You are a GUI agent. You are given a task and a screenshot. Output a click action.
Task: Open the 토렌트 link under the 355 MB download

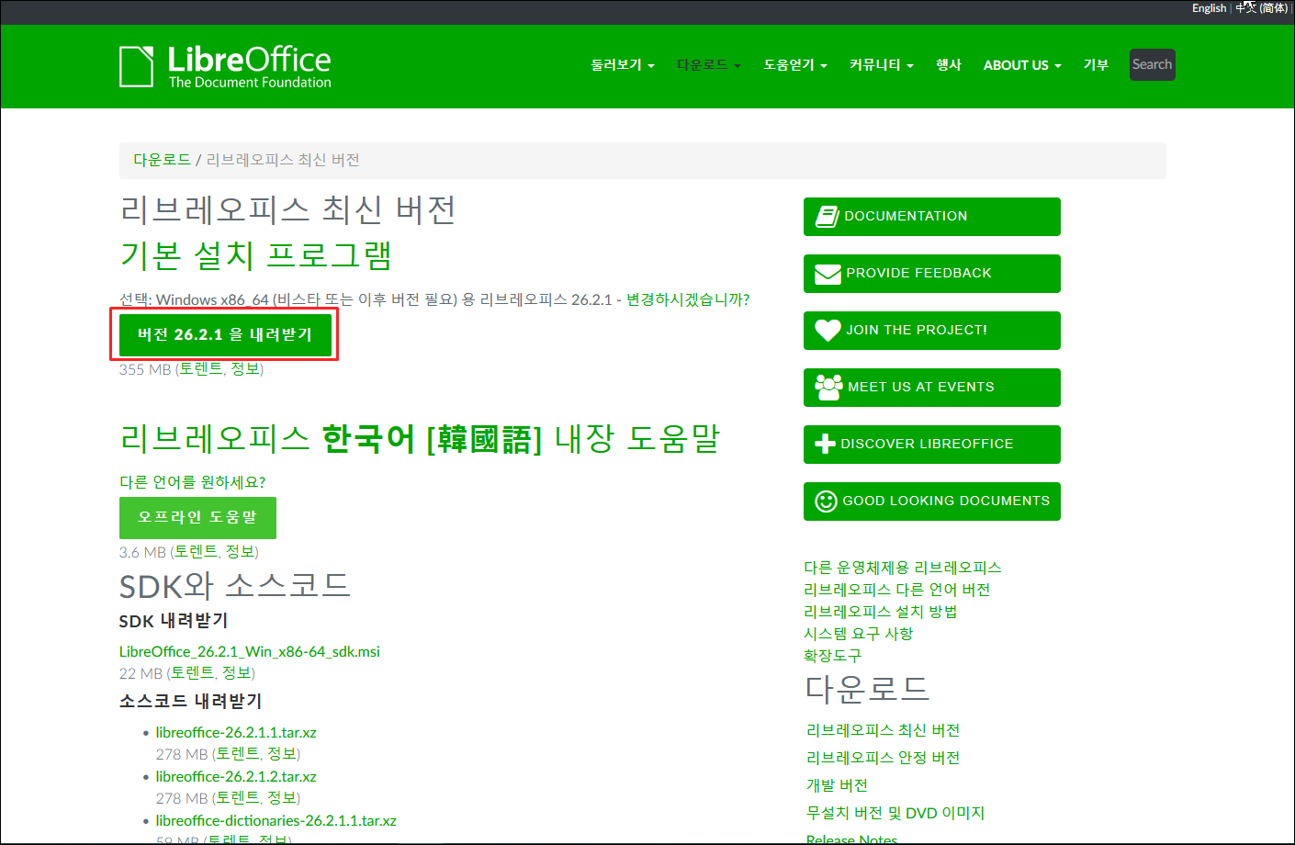coord(201,369)
